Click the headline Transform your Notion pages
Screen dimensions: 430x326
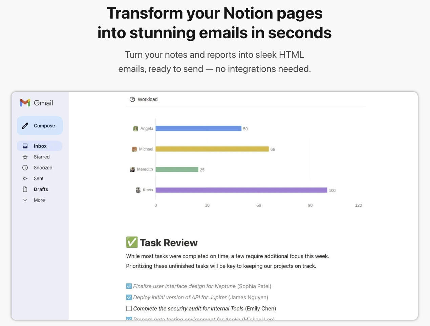(215, 13)
